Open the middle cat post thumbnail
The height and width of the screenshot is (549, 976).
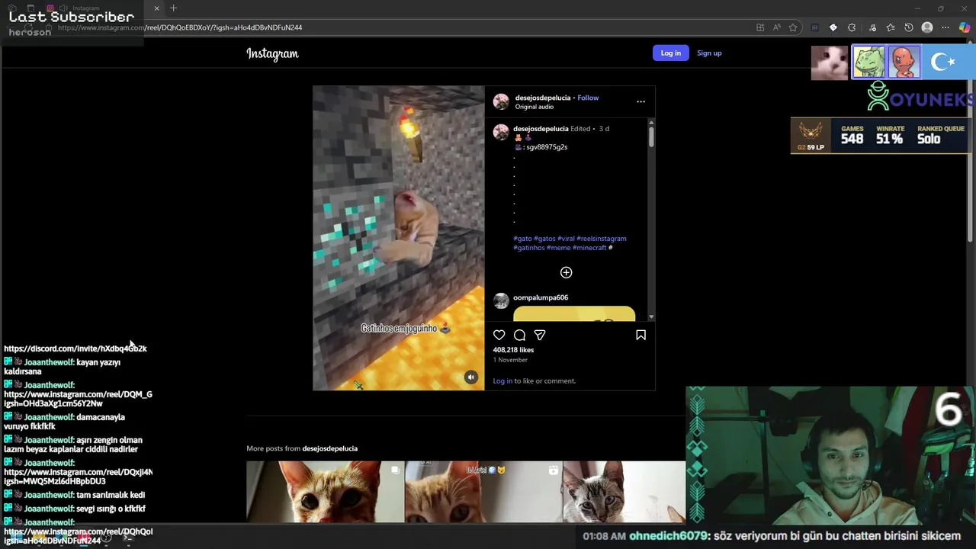(x=483, y=492)
